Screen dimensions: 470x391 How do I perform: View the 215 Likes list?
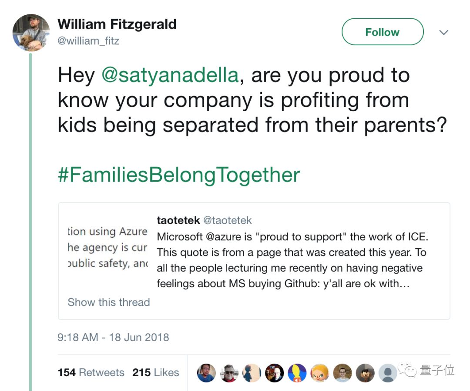[155, 372]
